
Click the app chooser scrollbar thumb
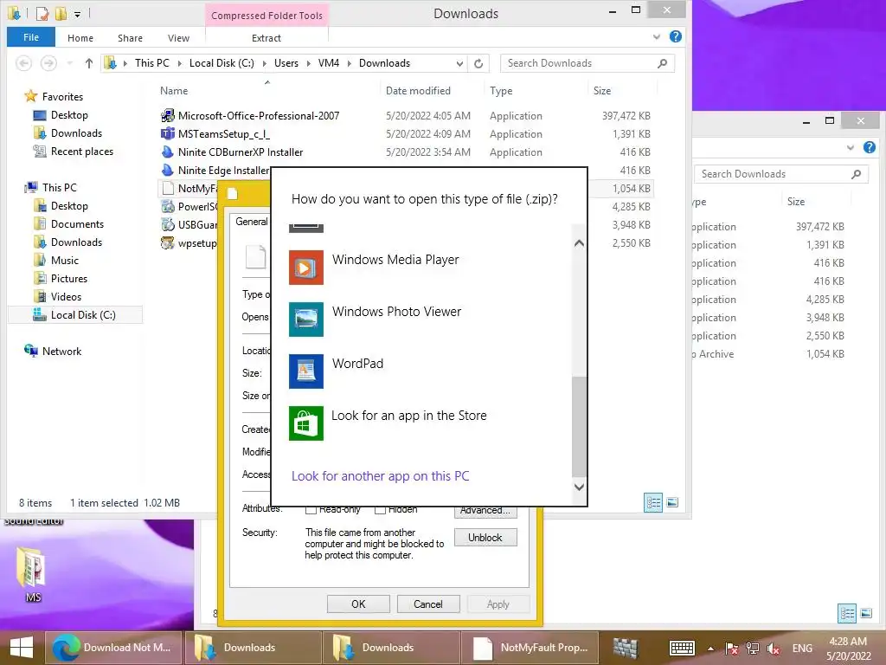(579, 428)
